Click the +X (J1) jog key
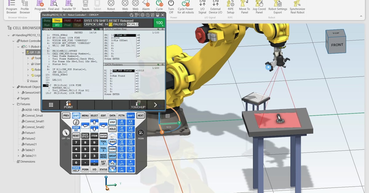 (x=131, y=122)
